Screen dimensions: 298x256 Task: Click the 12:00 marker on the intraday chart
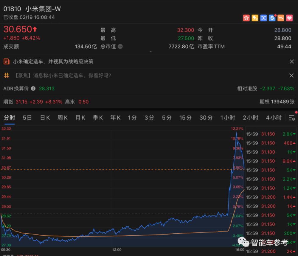(x=117, y=250)
